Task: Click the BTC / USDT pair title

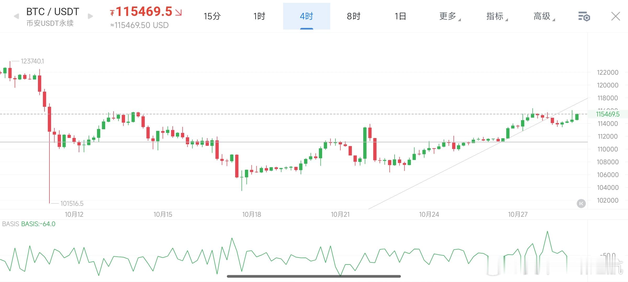Action: [x=52, y=11]
